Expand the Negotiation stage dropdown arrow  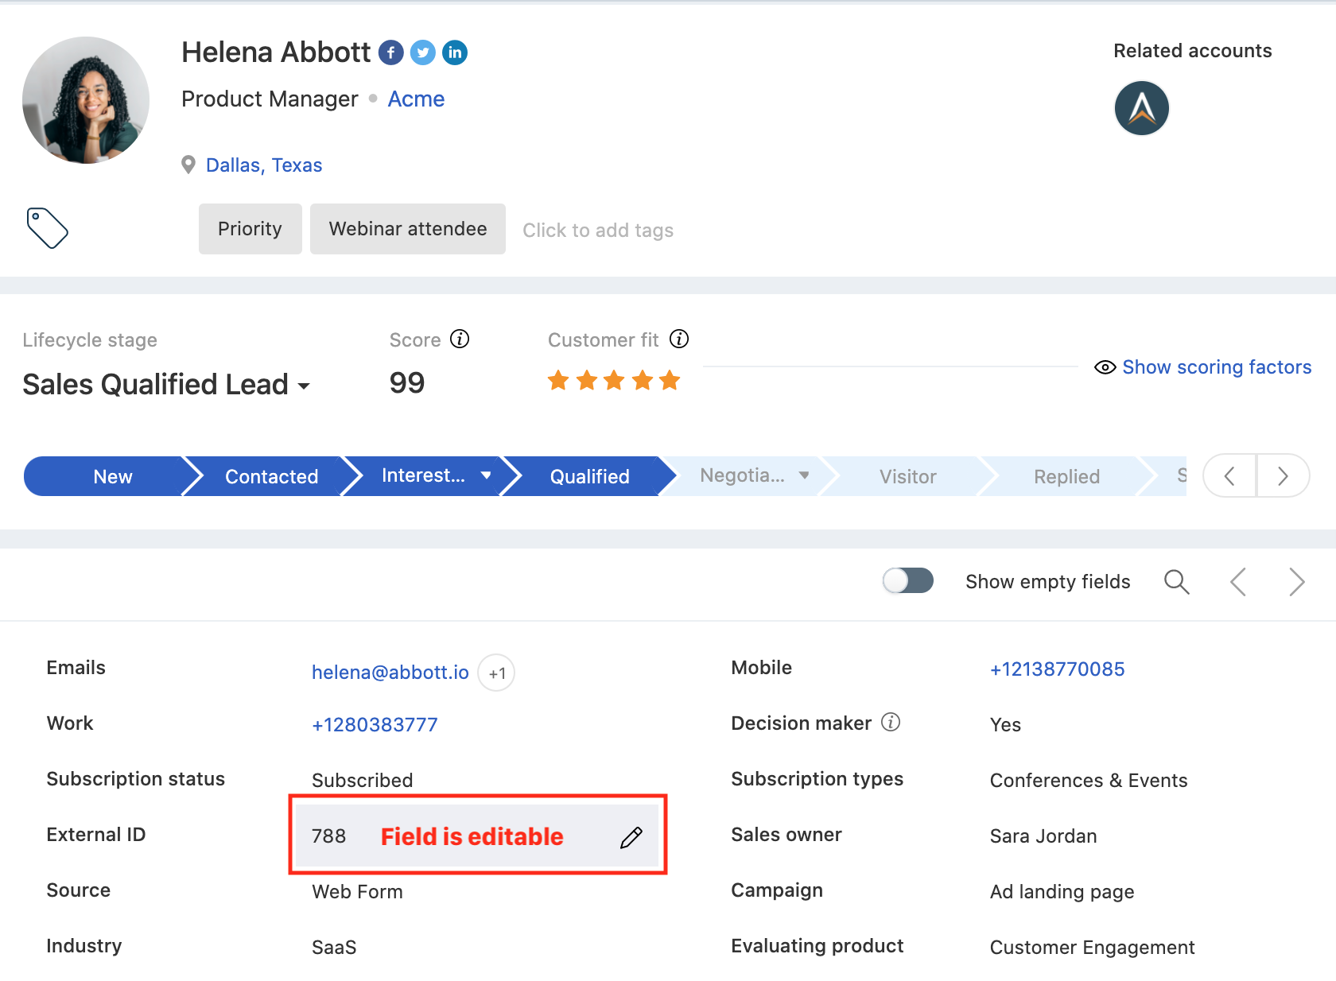(806, 475)
